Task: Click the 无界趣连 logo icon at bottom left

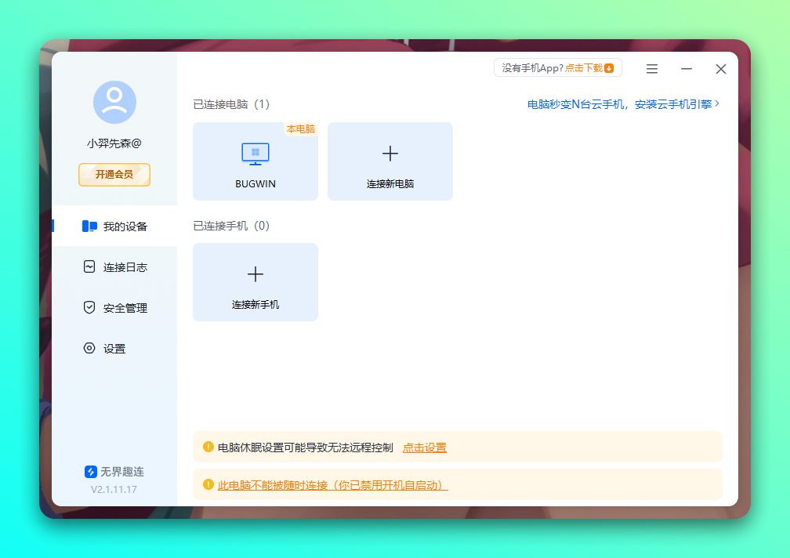Action: click(x=90, y=471)
